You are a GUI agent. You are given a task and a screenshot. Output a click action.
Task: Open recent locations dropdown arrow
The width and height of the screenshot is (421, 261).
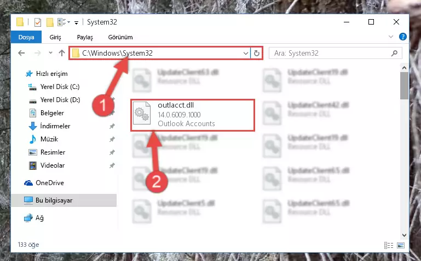(50, 53)
